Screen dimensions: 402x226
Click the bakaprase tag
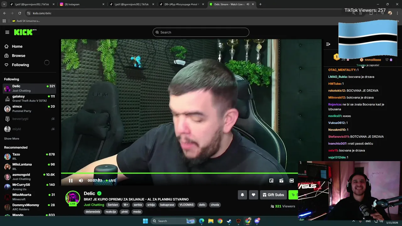click(167, 205)
